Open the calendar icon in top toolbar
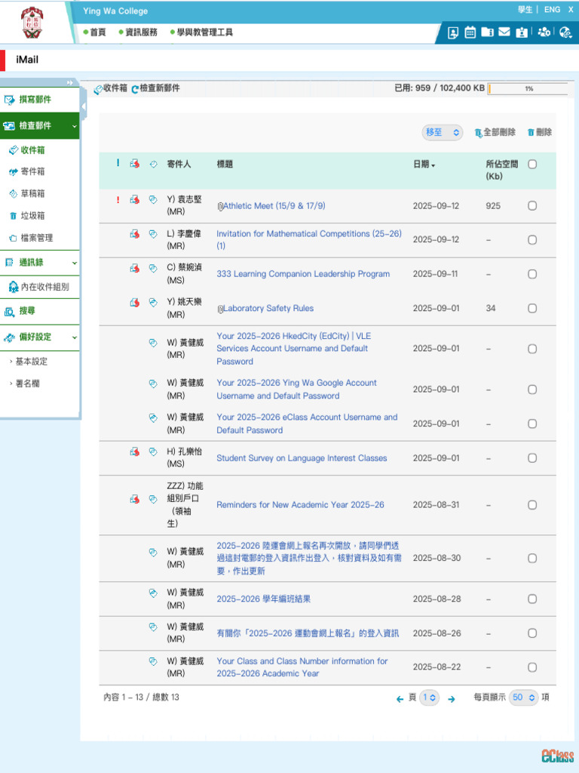Image resolution: width=579 pixels, height=773 pixels. [470, 32]
